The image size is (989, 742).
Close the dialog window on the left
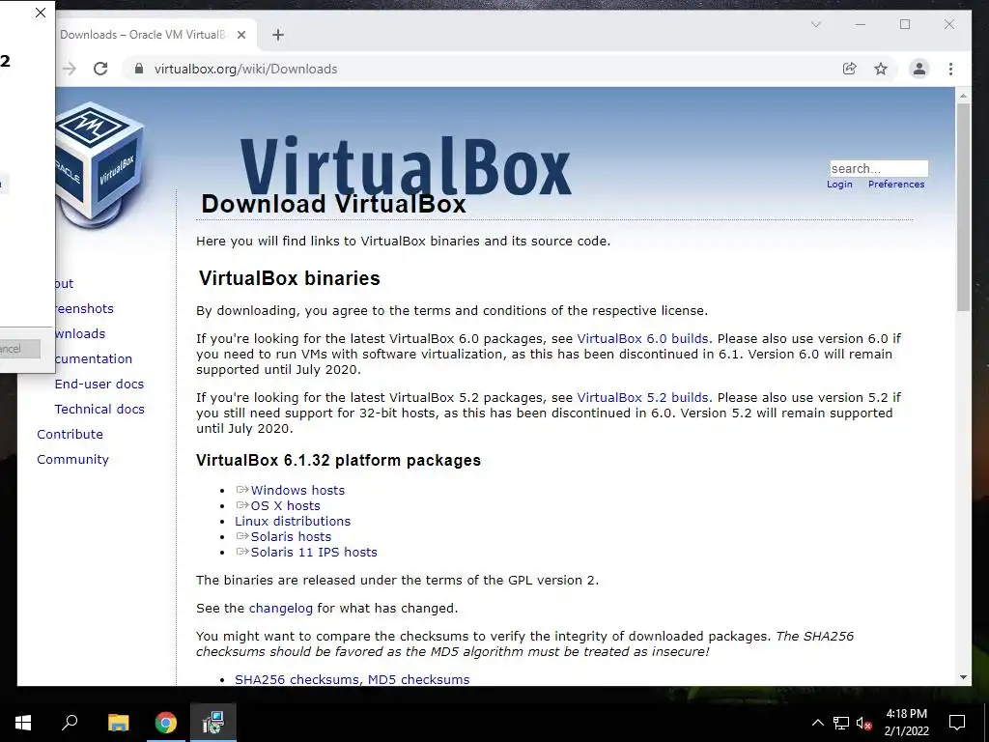pyautogui.click(x=41, y=13)
